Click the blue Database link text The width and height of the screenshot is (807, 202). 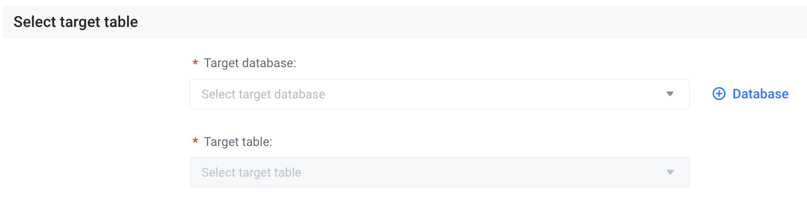point(760,94)
